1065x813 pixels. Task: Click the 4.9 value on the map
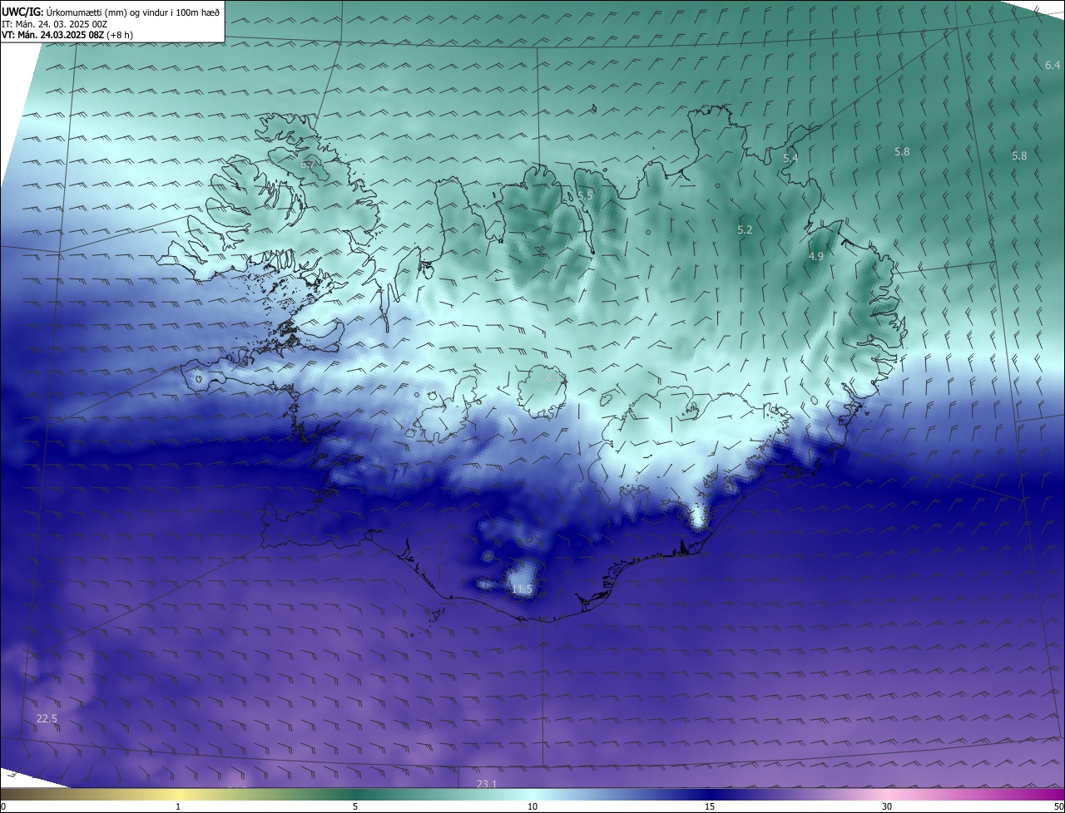click(x=815, y=257)
